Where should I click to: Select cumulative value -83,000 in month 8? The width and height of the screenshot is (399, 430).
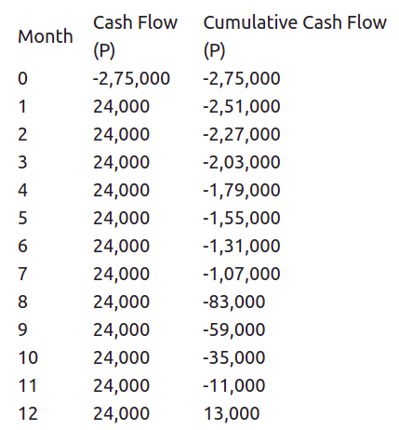(234, 302)
